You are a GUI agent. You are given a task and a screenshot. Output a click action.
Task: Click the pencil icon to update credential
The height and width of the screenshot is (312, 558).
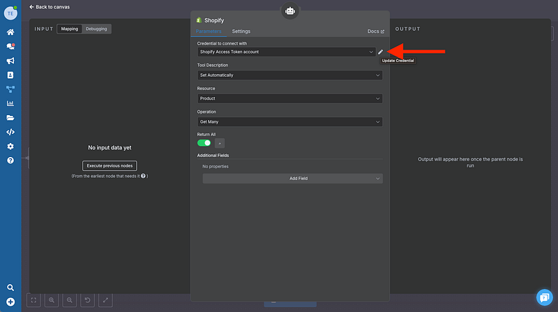[x=380, y=52]
